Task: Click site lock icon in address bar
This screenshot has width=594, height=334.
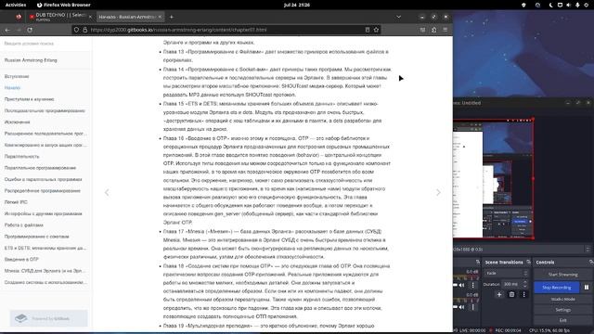Action: 84,30
